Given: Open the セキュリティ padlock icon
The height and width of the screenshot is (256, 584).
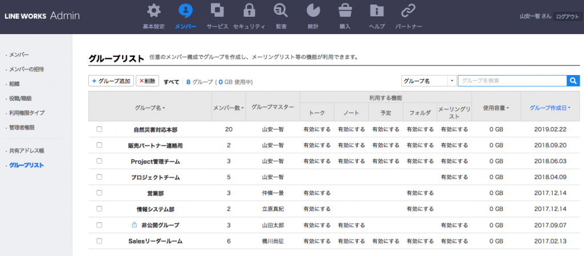Looking at the screenshot, I should click(249, 11).
